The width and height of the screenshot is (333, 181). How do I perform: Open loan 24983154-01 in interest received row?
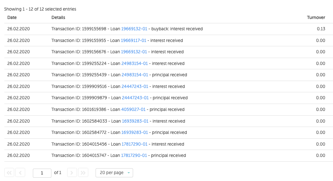[135, 63]
